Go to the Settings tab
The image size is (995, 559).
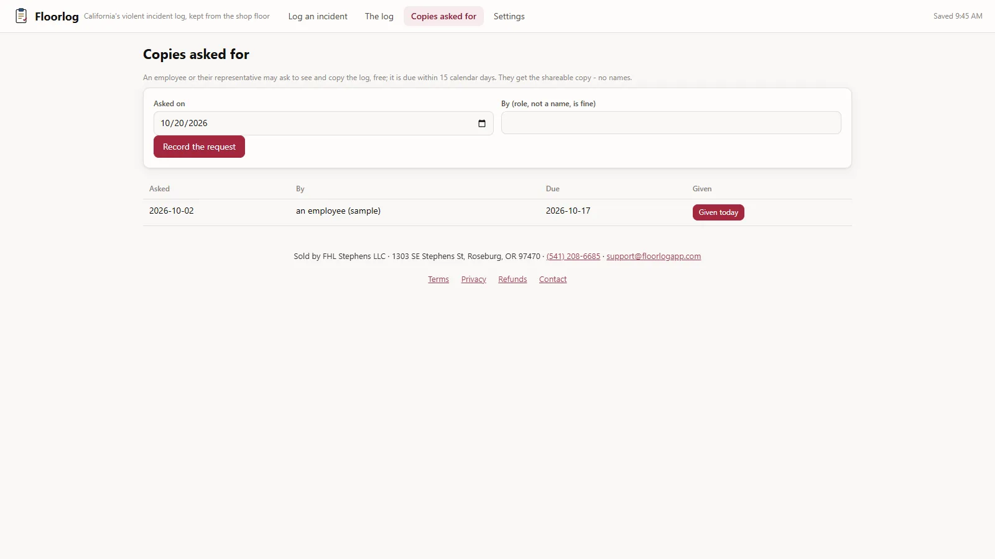tap(509, 17)
